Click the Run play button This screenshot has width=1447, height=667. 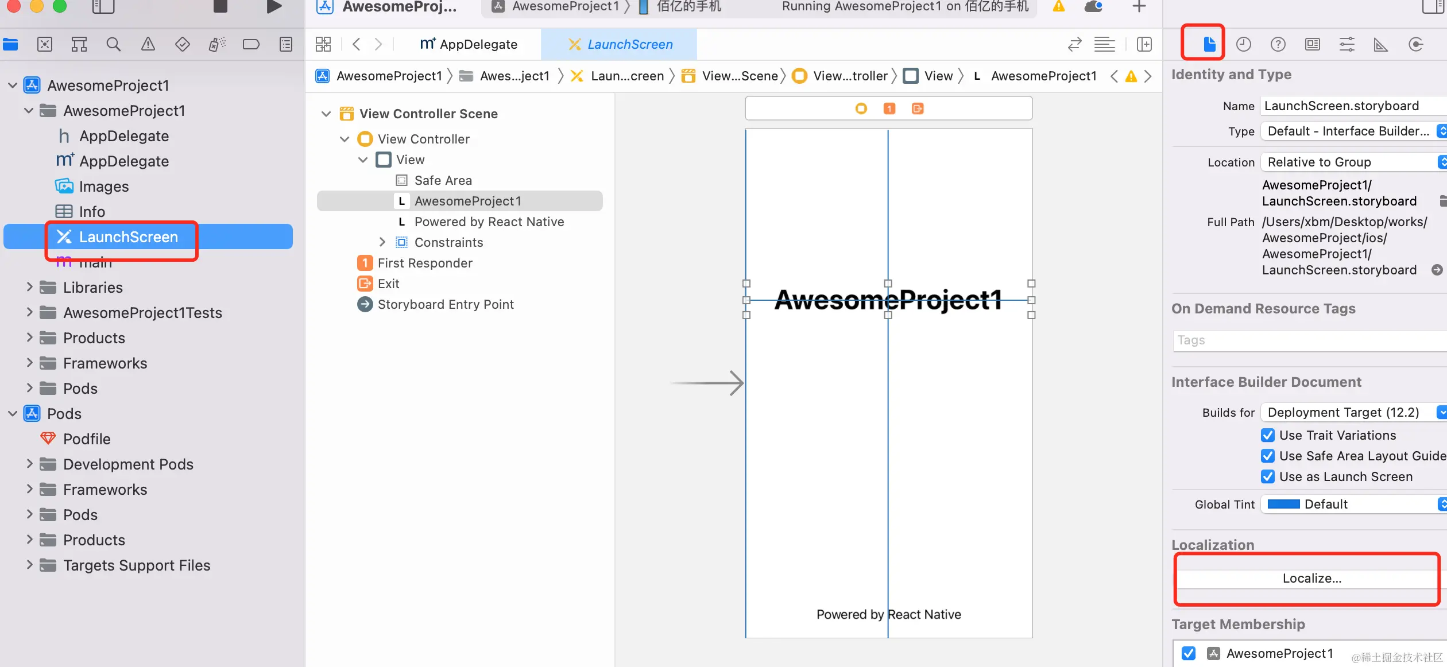point(274,7)
